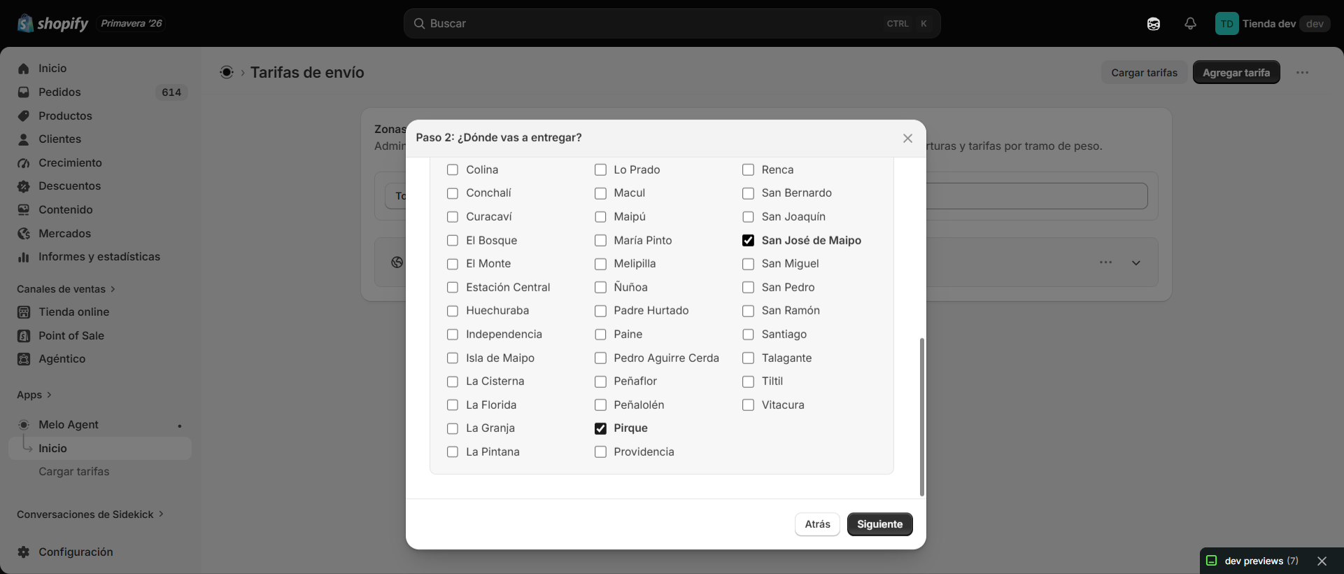Click the Pedidos inbox icon
The width and height of the screenshot is (1344, 574).
coord(24,92)
